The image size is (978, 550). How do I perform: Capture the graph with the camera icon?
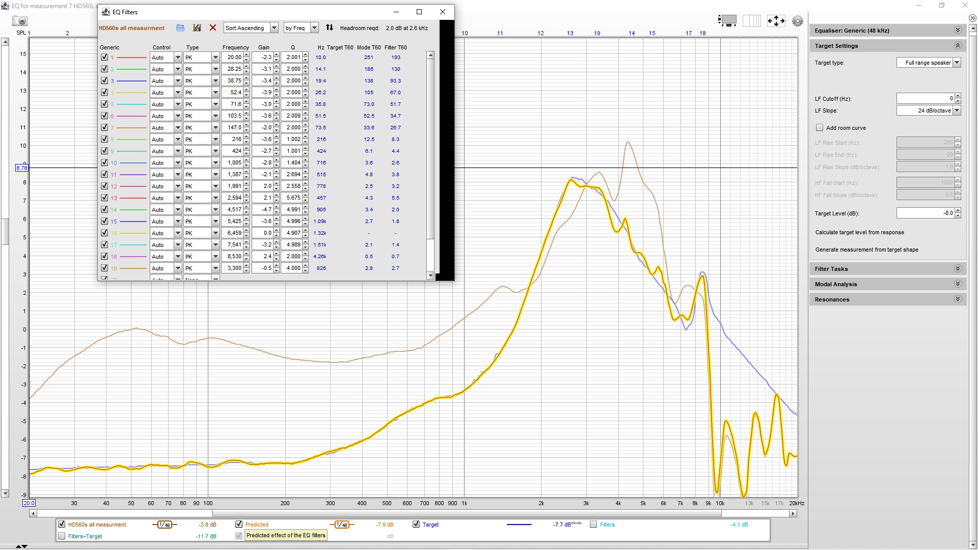20,21
